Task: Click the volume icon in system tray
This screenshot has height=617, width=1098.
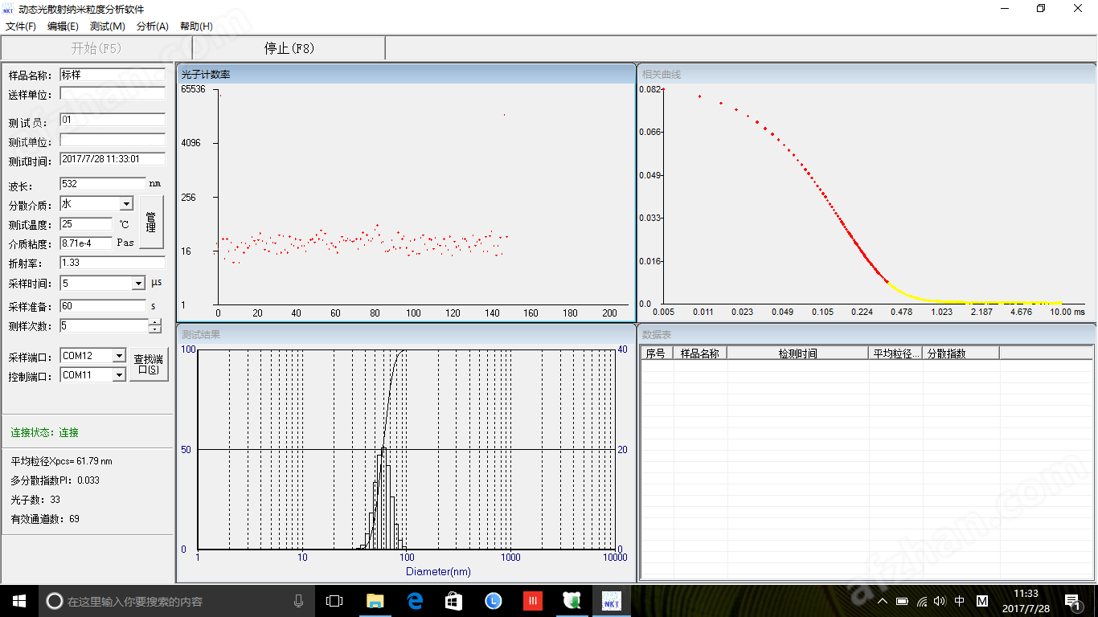Action: 939,601
